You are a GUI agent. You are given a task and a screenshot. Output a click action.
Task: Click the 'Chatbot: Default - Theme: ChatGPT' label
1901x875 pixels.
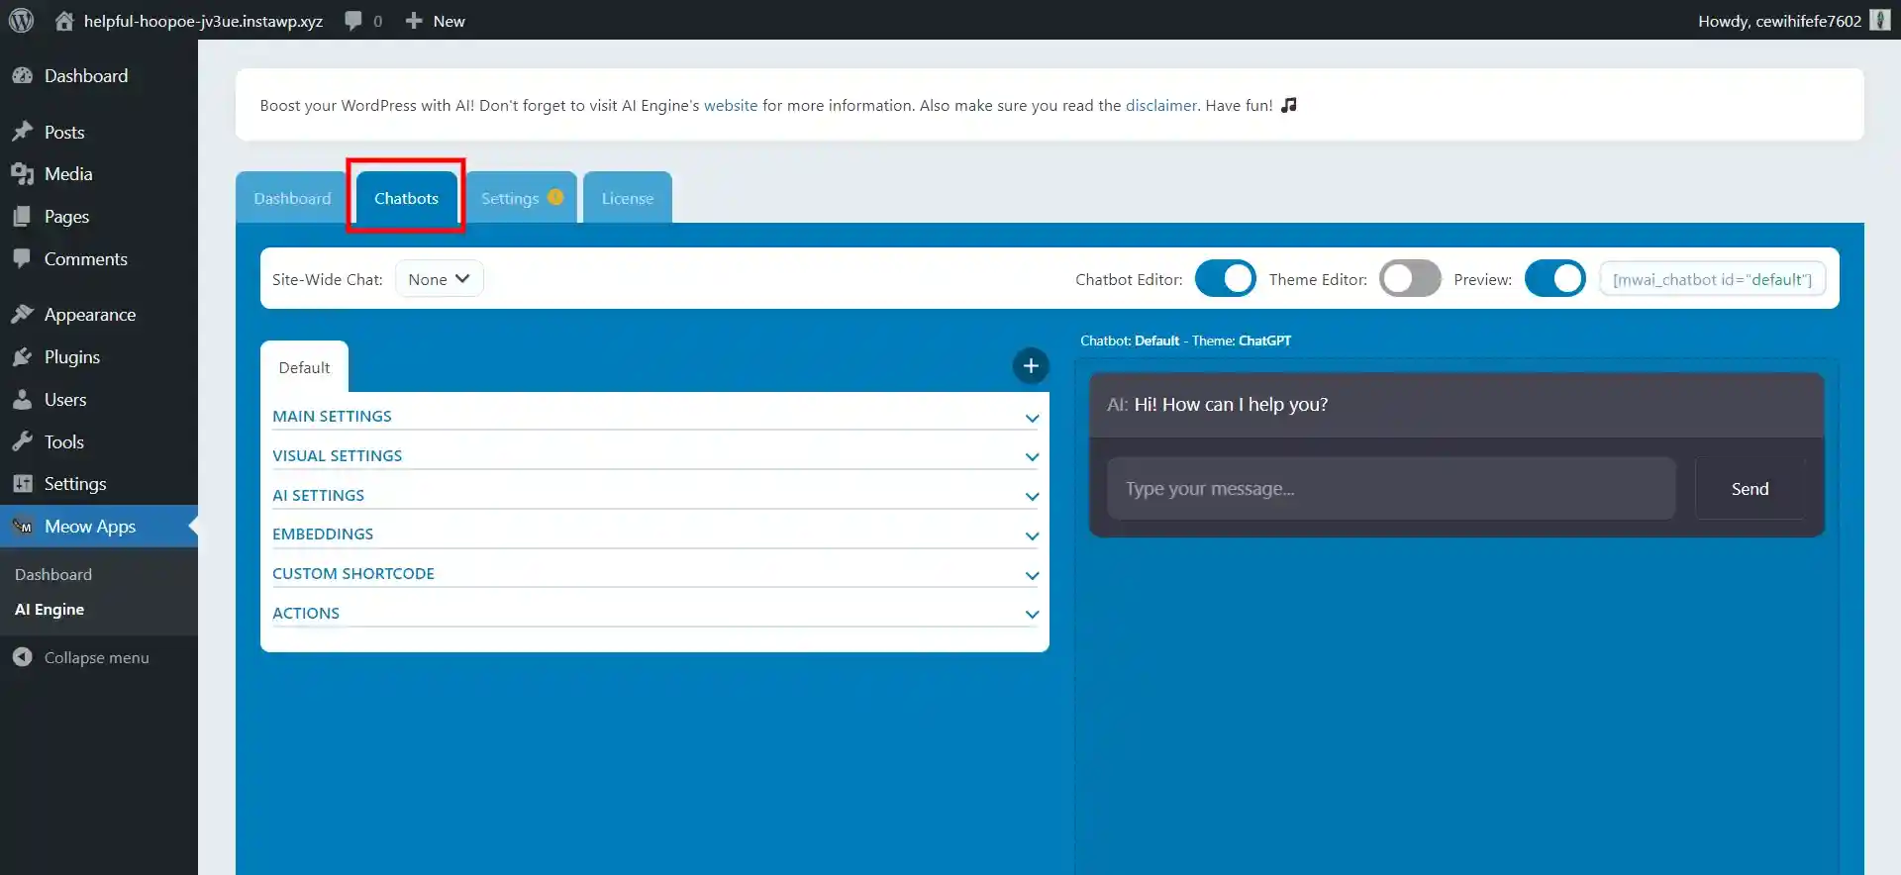(x=1185, y=340)
